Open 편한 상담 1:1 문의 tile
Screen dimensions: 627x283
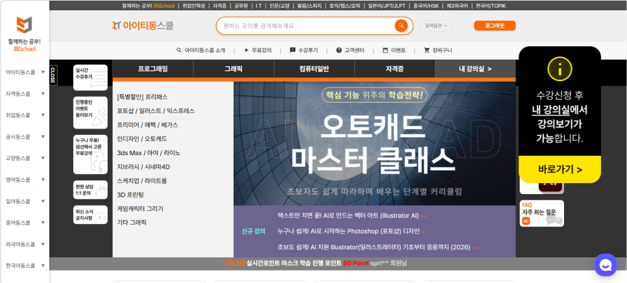(x=90, y=190)
